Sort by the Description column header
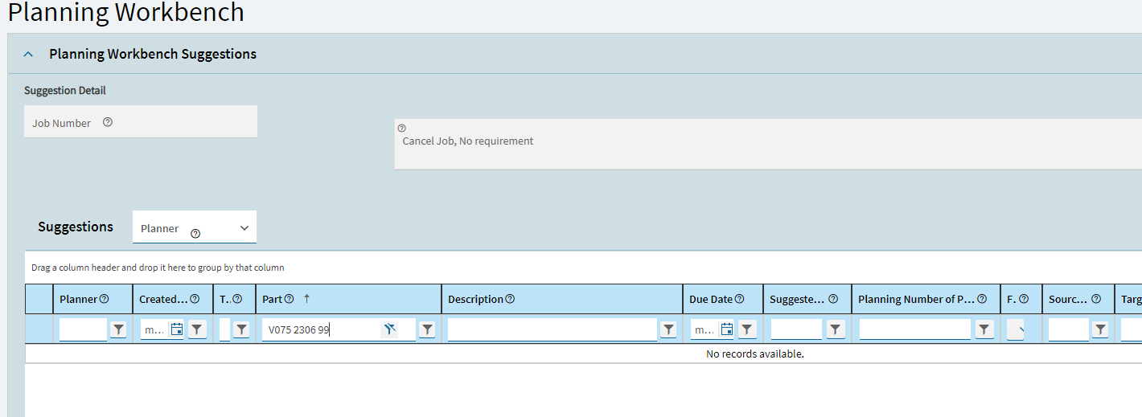Screen dimensions: 1142x417 [474, 299]
